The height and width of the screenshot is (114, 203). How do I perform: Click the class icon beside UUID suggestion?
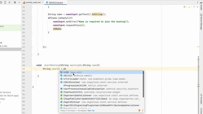[61, 72]
